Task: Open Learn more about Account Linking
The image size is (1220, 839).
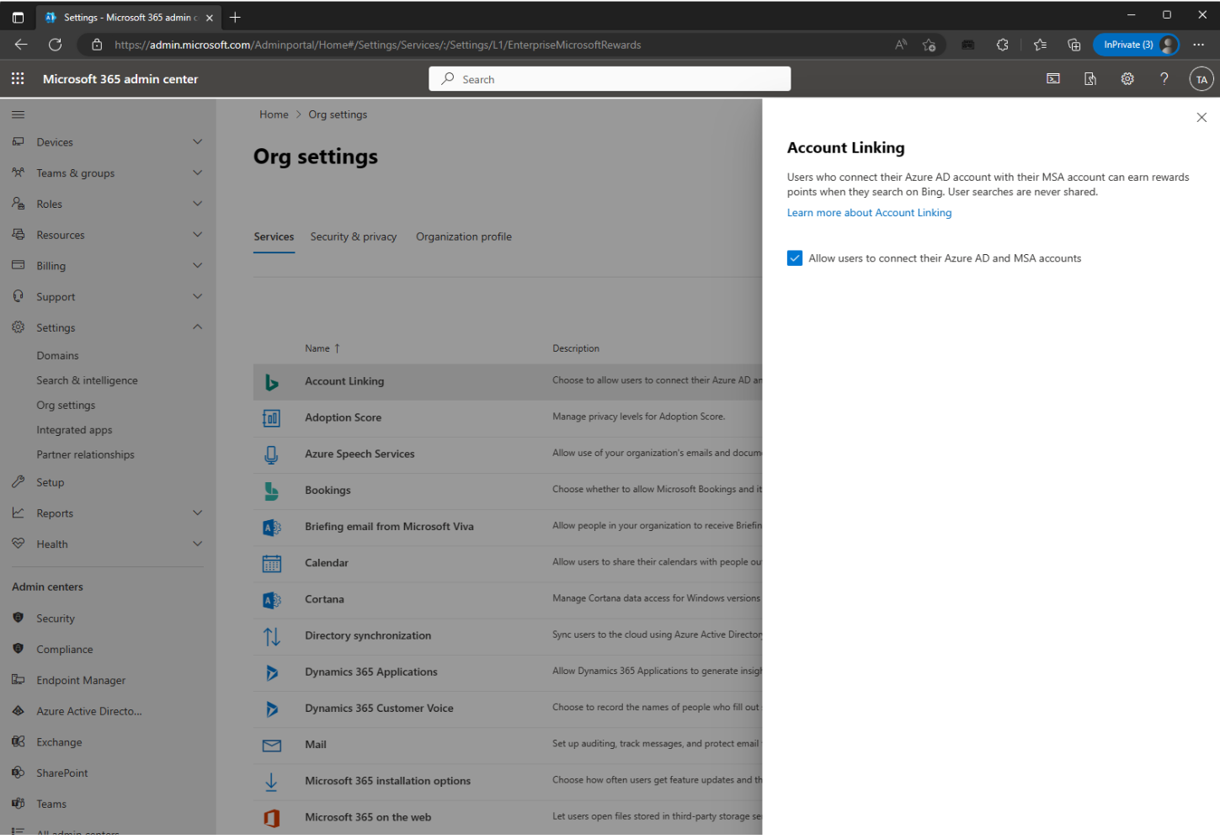Action: click(x=869, y=212)
